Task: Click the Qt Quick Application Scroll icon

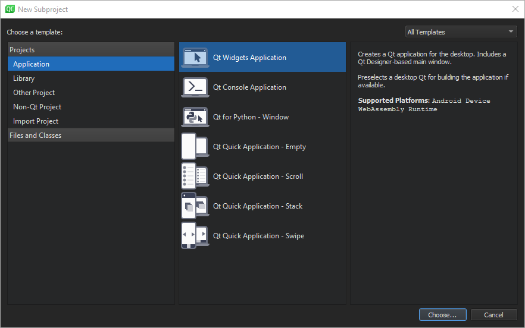Action: 195,176
